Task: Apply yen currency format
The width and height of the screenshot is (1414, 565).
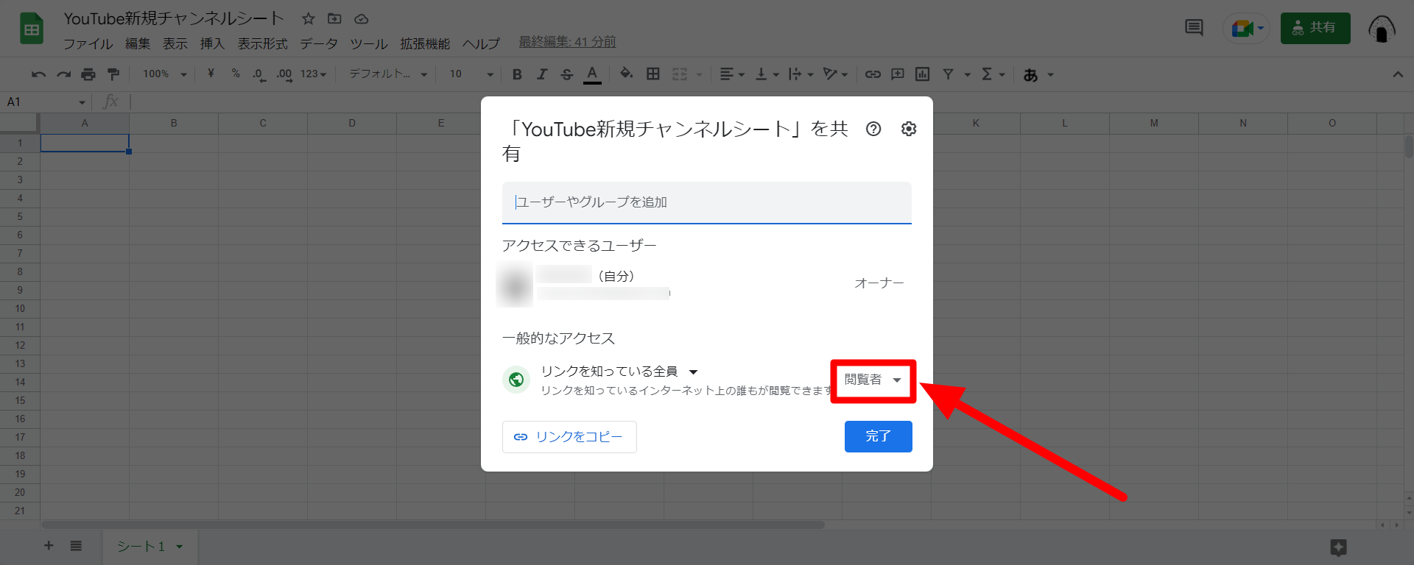Action: click(x=211, y=74)
